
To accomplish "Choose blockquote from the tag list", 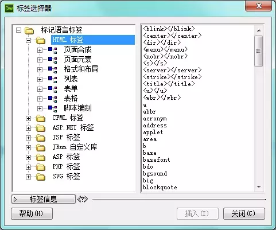I will click(160, 188).
